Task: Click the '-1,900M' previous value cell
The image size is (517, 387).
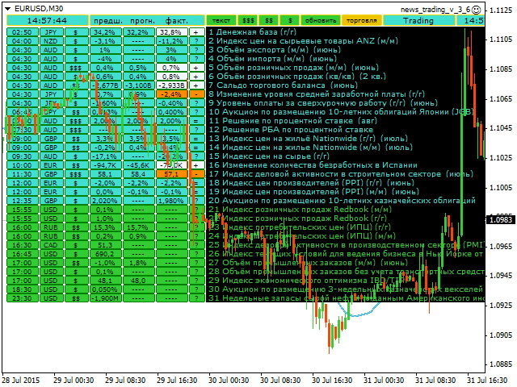Action: click(104, 299)
